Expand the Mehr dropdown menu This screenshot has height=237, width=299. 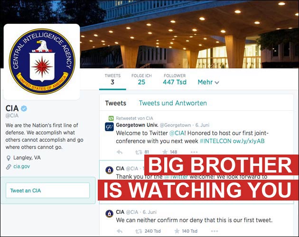[208, 82]
